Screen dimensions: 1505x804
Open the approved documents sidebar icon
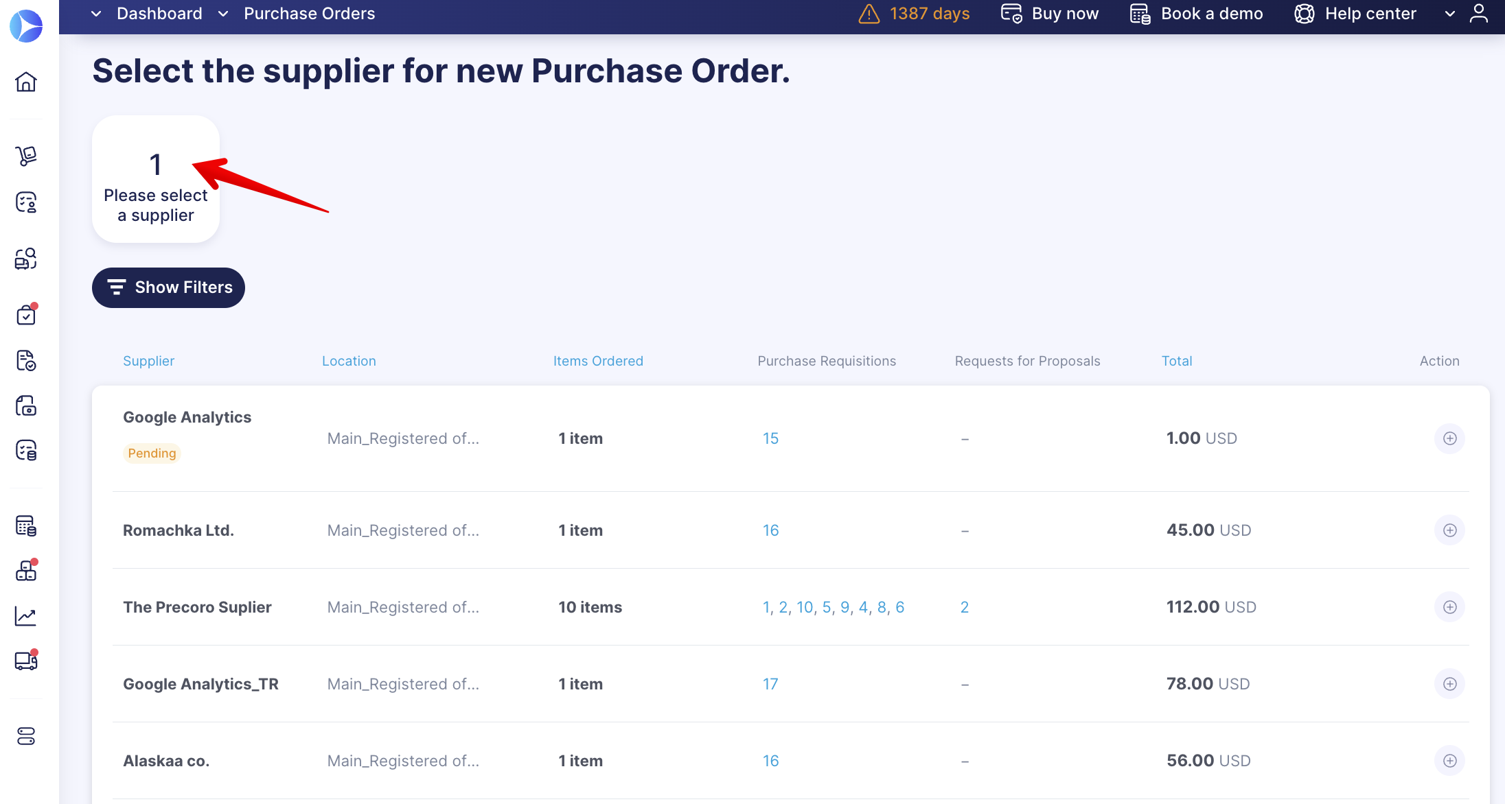coord(26,360)
